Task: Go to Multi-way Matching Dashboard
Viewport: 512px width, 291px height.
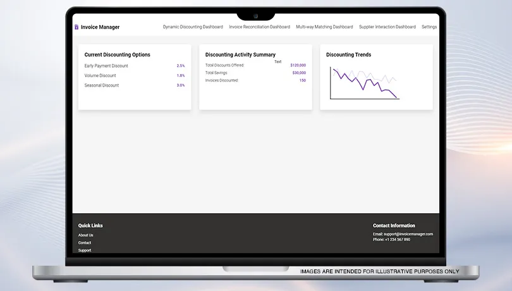Action: click(324, 27)
